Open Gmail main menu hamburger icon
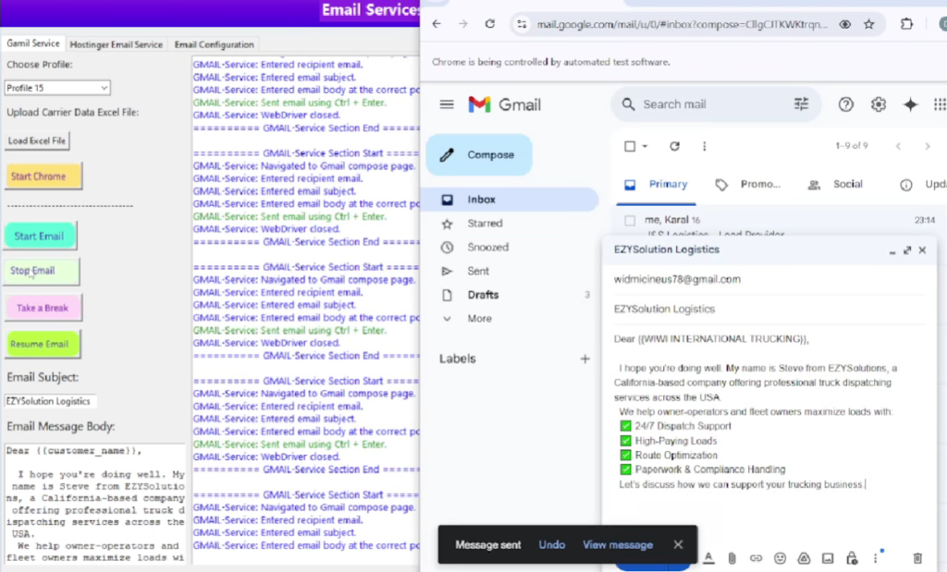 coord(447,104)
